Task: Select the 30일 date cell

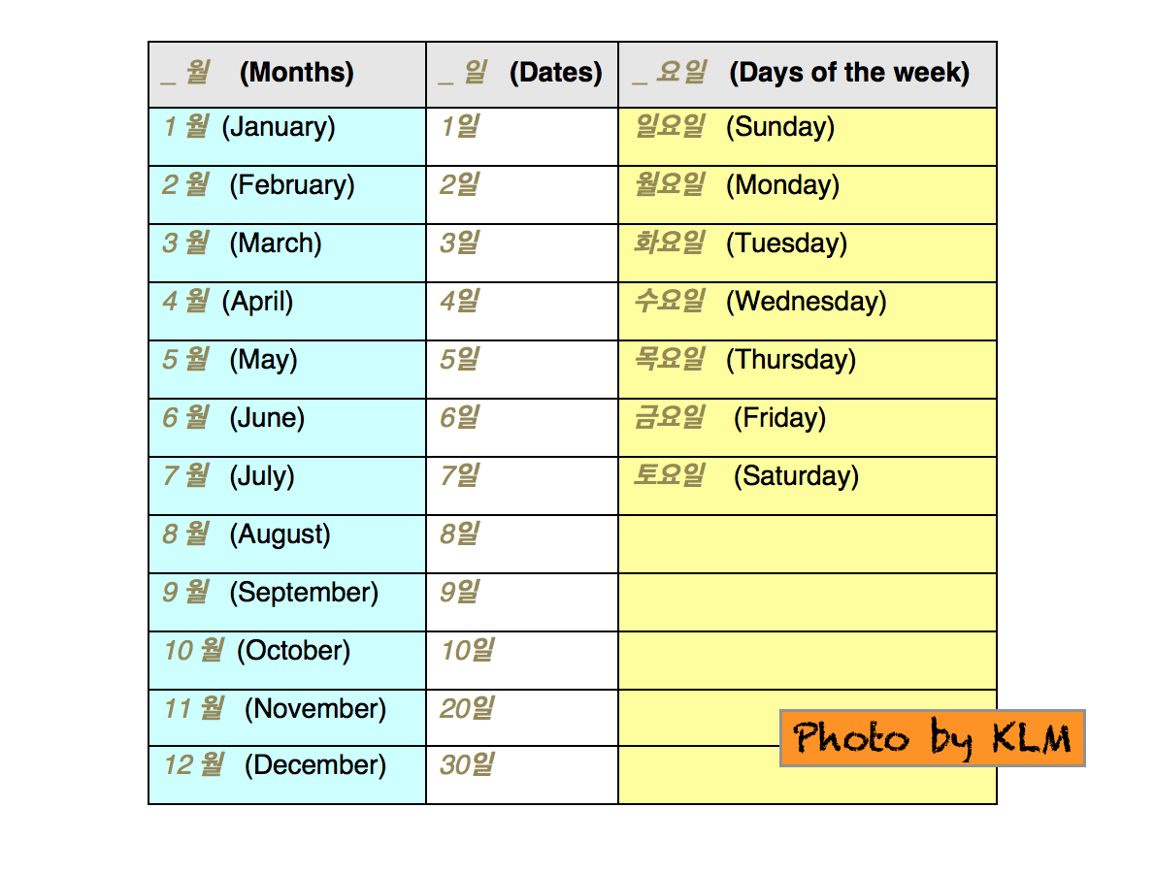Action: pyautogui.click(x=522, y=774)
